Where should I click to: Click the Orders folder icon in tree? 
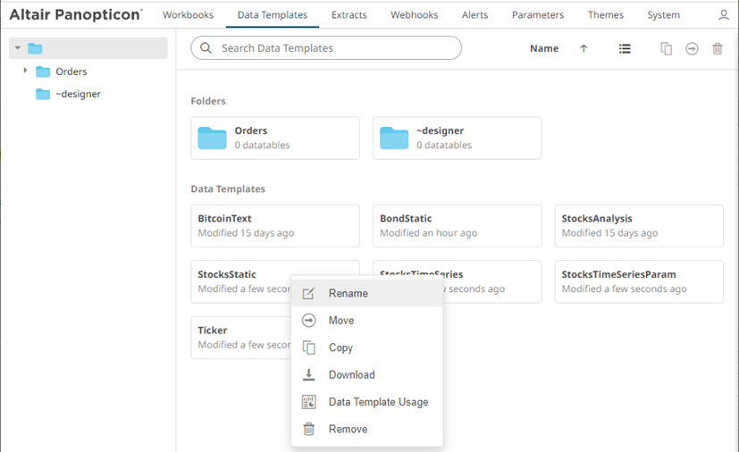[42, 71]
